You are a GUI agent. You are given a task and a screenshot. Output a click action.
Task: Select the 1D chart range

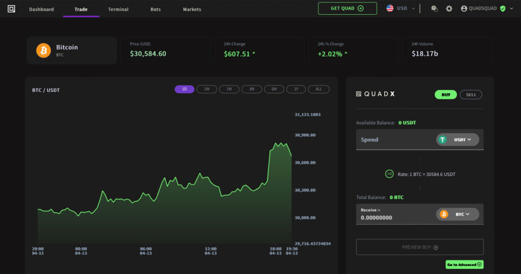(184, 89)
